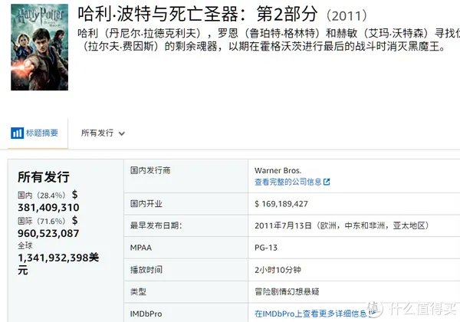Click the runtime 2小时10分钟
Screen dimensions: 460x322
(278, 270)
